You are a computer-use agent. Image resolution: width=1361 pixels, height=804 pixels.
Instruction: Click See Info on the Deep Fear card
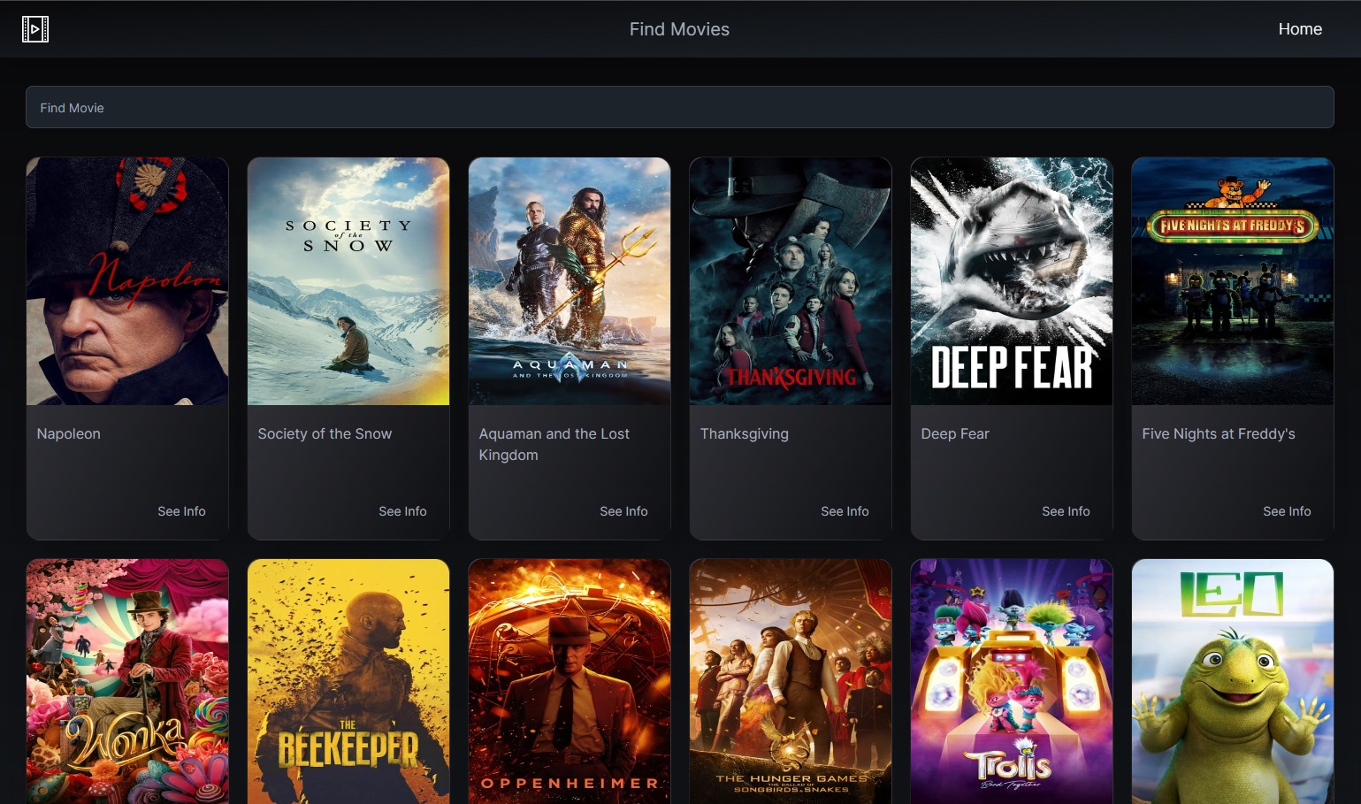click(x=1066, y=511)
